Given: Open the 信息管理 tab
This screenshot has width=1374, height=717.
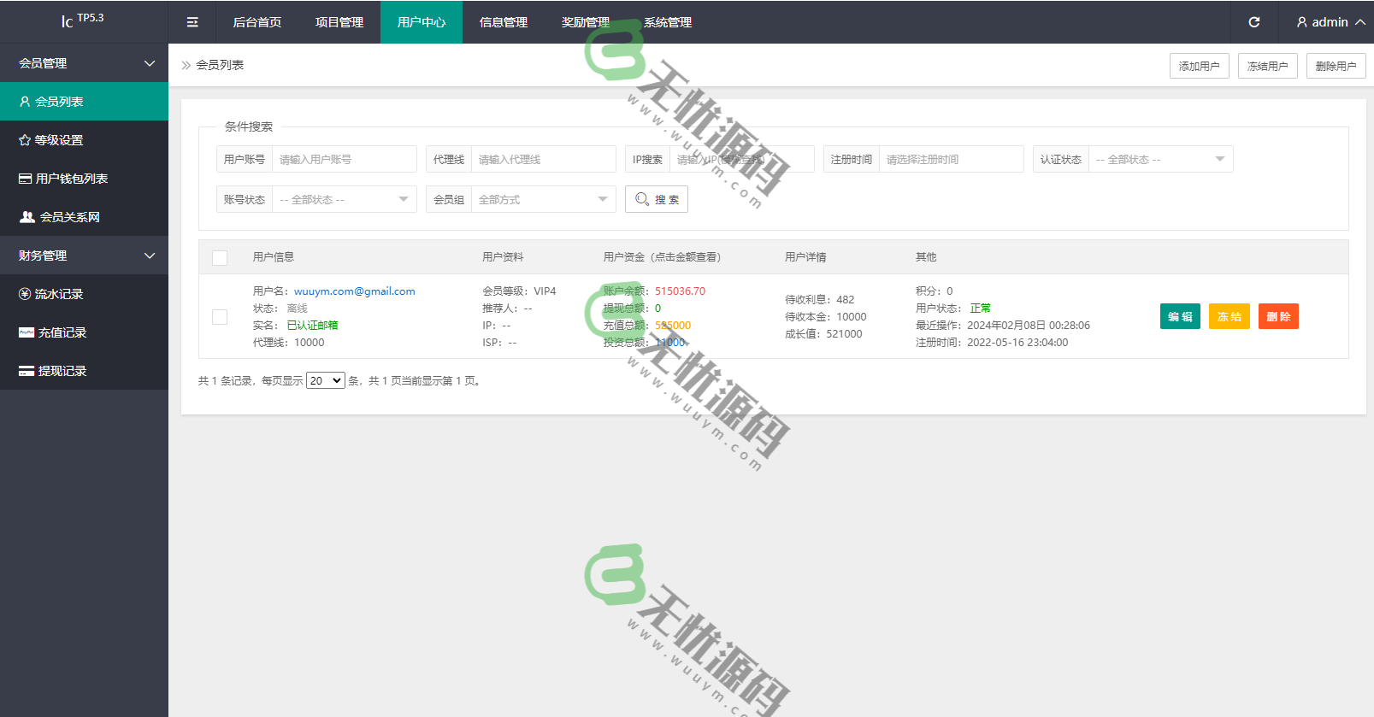Looking at the screenshot, I should (x=504, y=22).
